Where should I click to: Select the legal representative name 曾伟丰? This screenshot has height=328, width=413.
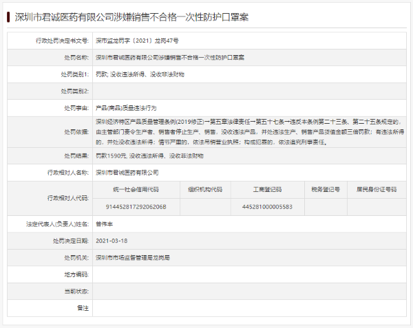pos(105,224)
